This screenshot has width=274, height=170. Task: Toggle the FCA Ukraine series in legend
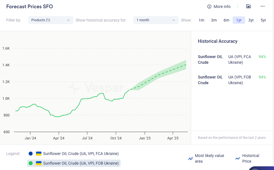click(x=81, y=154)
